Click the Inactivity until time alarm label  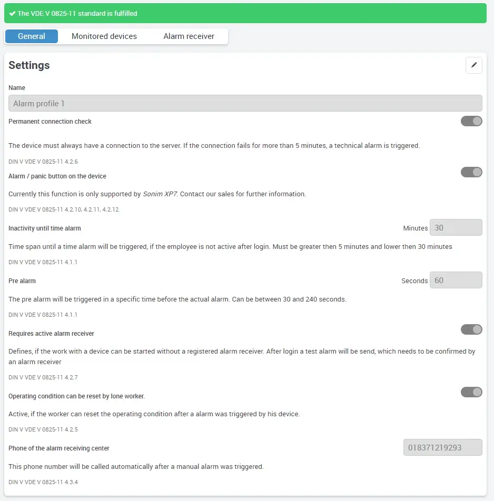(x=44, y=228)
